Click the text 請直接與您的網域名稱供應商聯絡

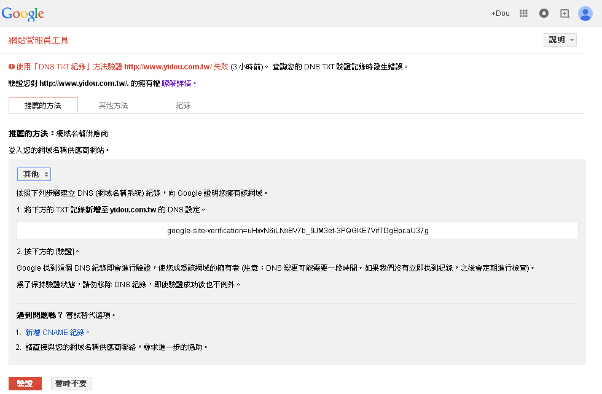tap(80, 347)
